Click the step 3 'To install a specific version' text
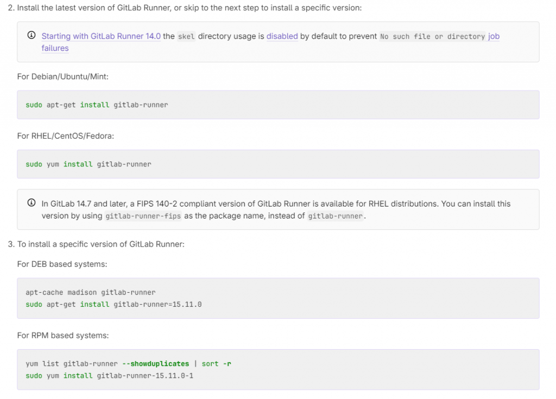556x399 pixels. [x=101, y=244]
